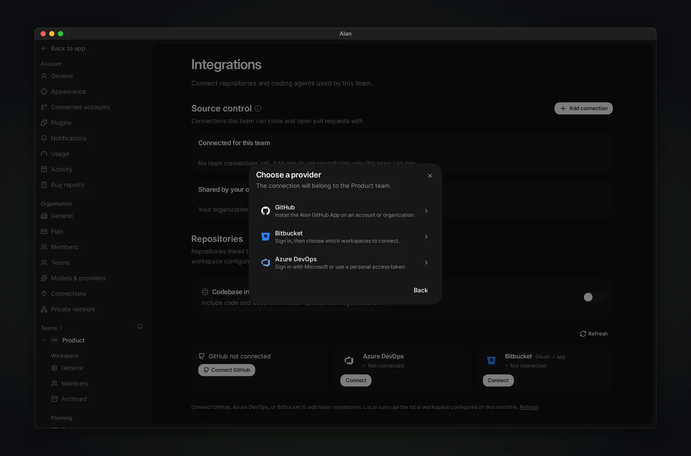Open Workspace Members under Product
691x456 pixels.
click(x=75, y=383)
